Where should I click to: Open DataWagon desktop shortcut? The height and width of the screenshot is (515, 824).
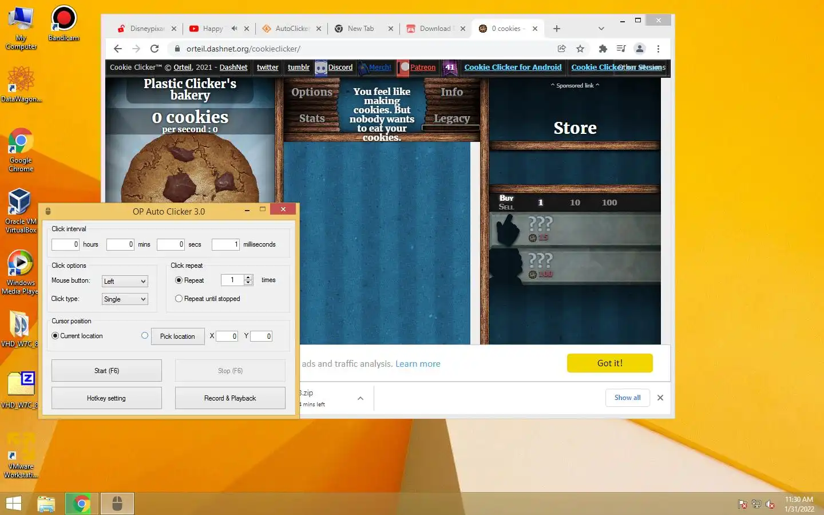point(21,84)
